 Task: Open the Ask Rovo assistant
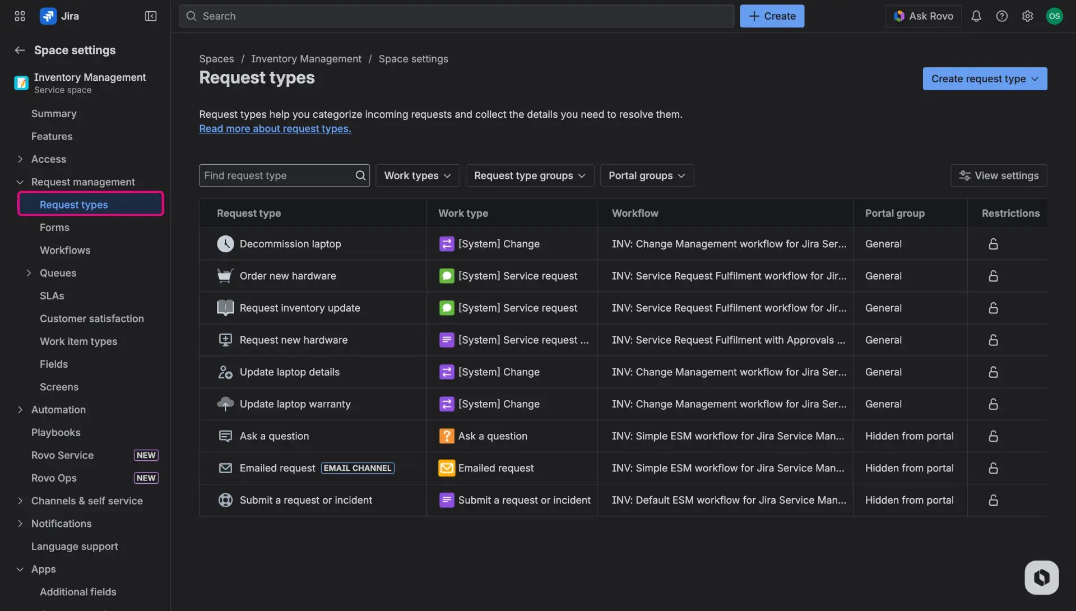point(923,16)
